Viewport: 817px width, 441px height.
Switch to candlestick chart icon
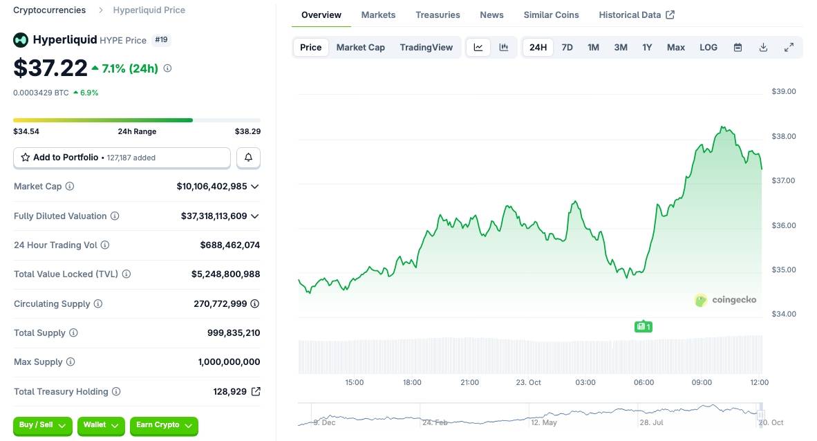coord(504,47)
